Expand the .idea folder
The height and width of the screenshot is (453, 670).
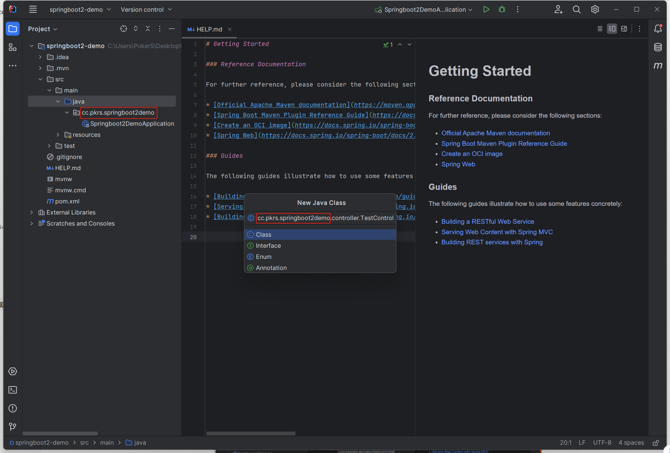point(40,57)
